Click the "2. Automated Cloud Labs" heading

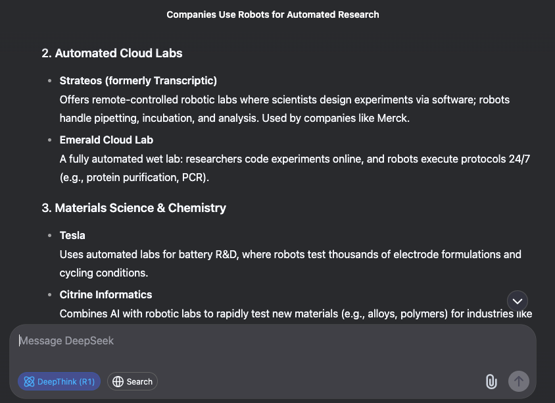coord(112,53)
